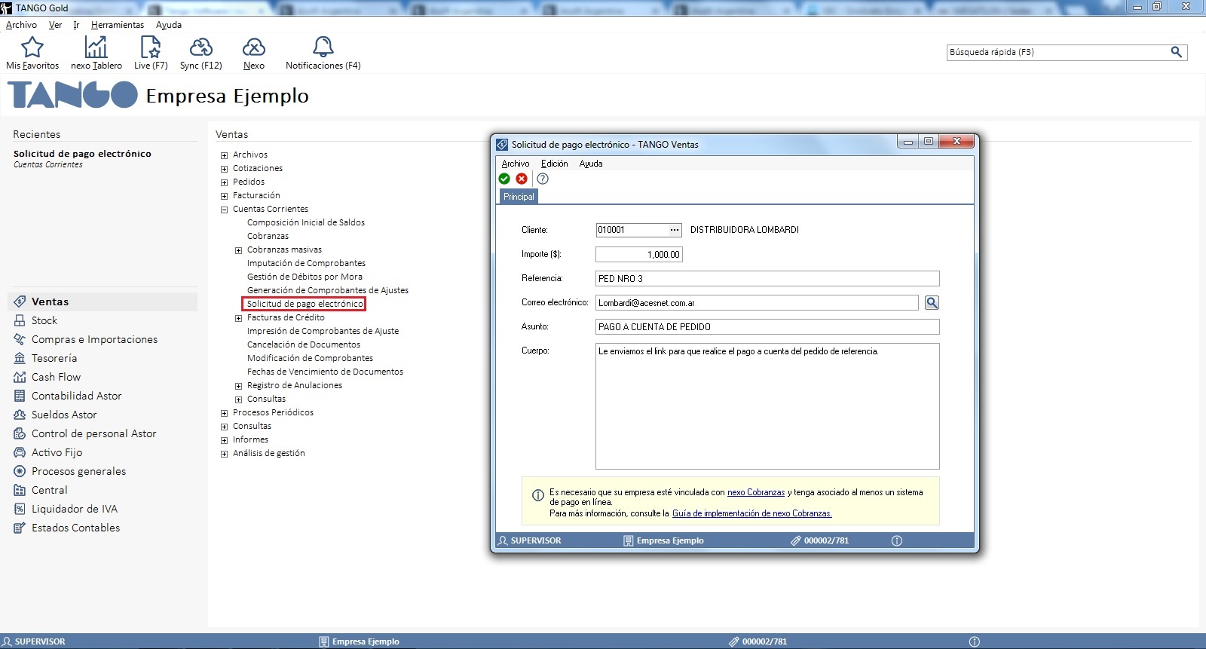Click the quick search magnifier icon

tap(1176, 52)
